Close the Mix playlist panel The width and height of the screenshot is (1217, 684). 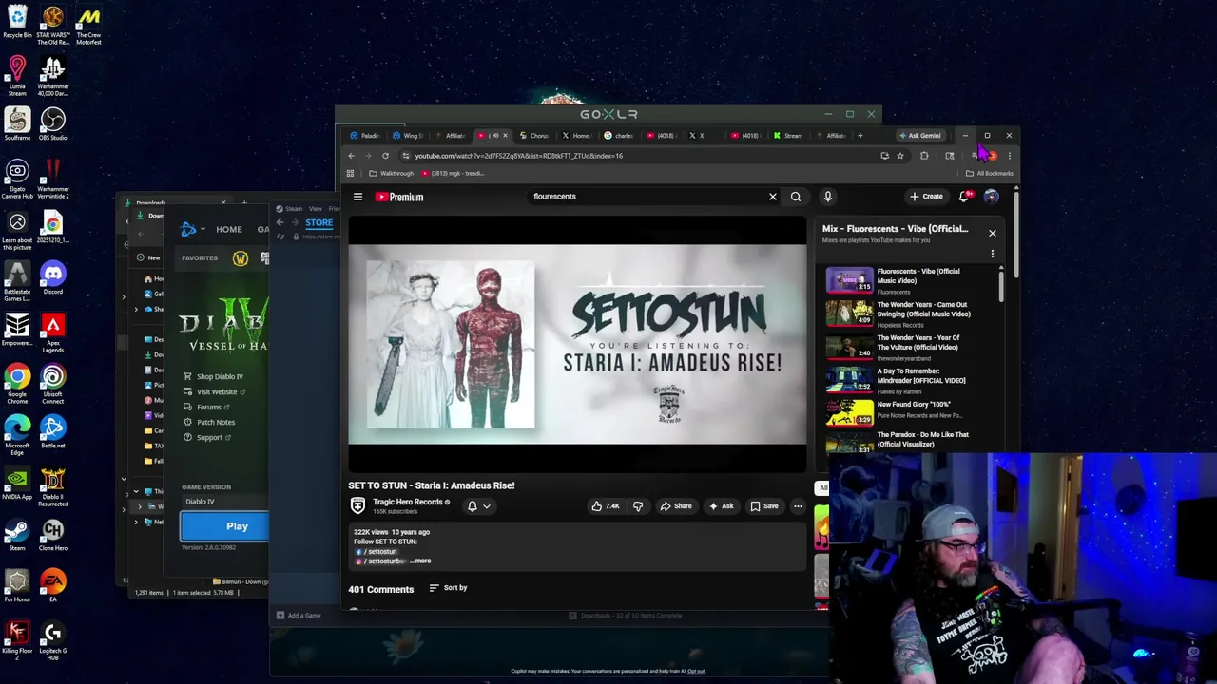click(x=992, y=233)
